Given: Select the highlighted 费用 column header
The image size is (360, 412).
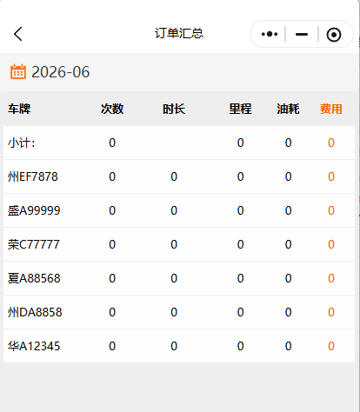Looking at the screenshot, I should point(331,109).
